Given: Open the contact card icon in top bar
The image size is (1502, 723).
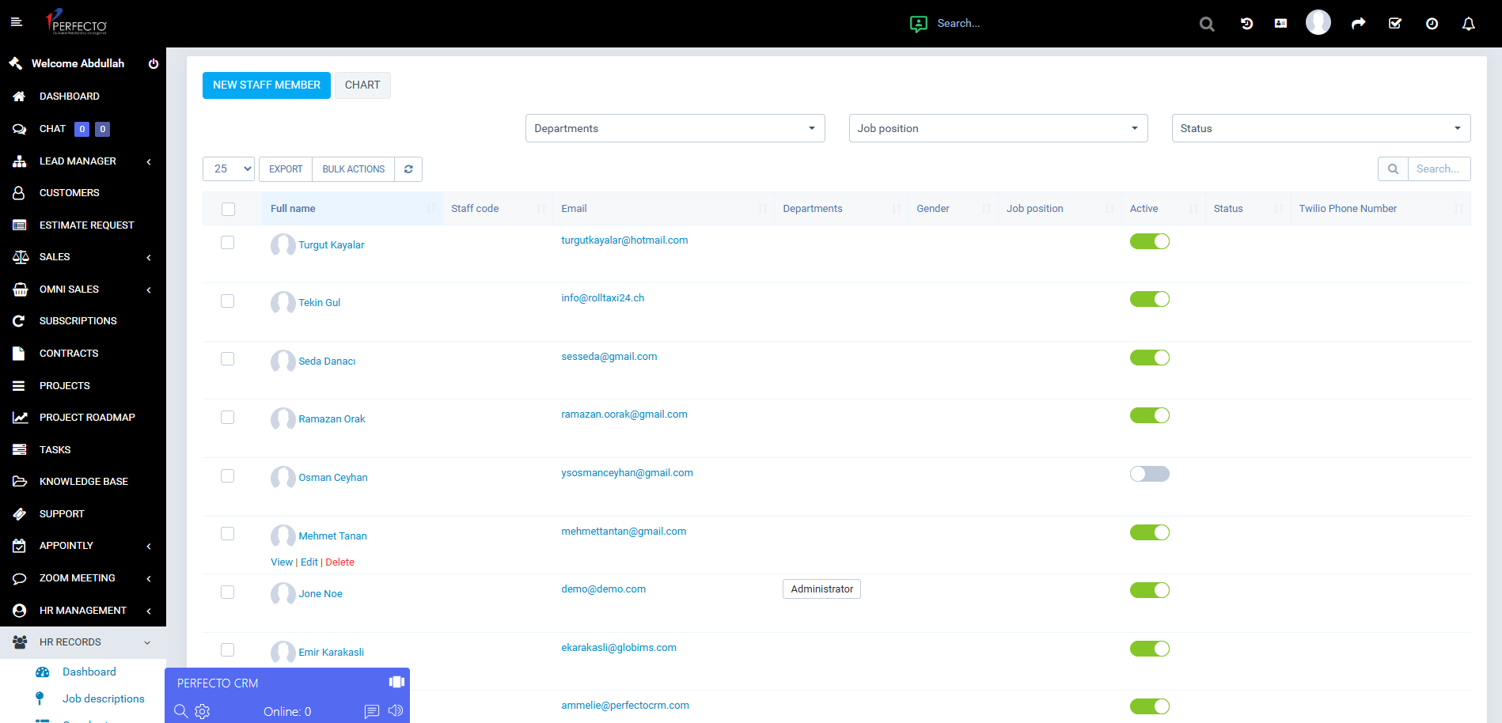Looking at the screenshot, I should click(1280, 24).
